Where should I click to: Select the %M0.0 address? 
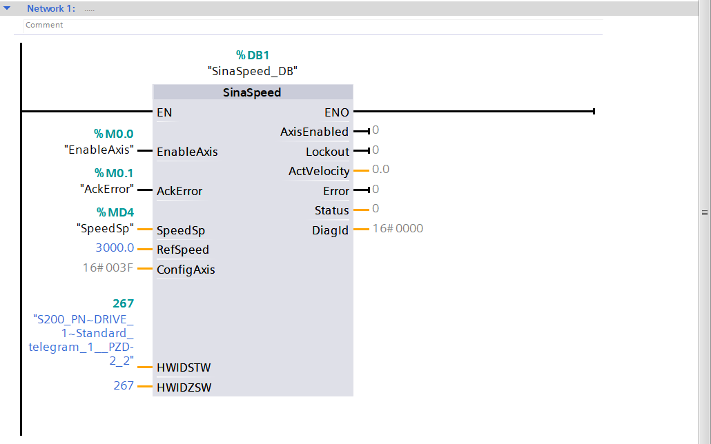tap(113, 134)
